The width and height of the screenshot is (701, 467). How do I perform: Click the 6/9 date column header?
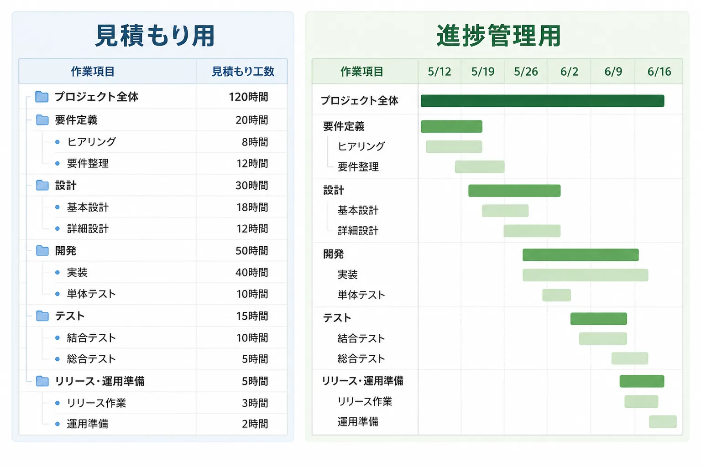point(613,72)
